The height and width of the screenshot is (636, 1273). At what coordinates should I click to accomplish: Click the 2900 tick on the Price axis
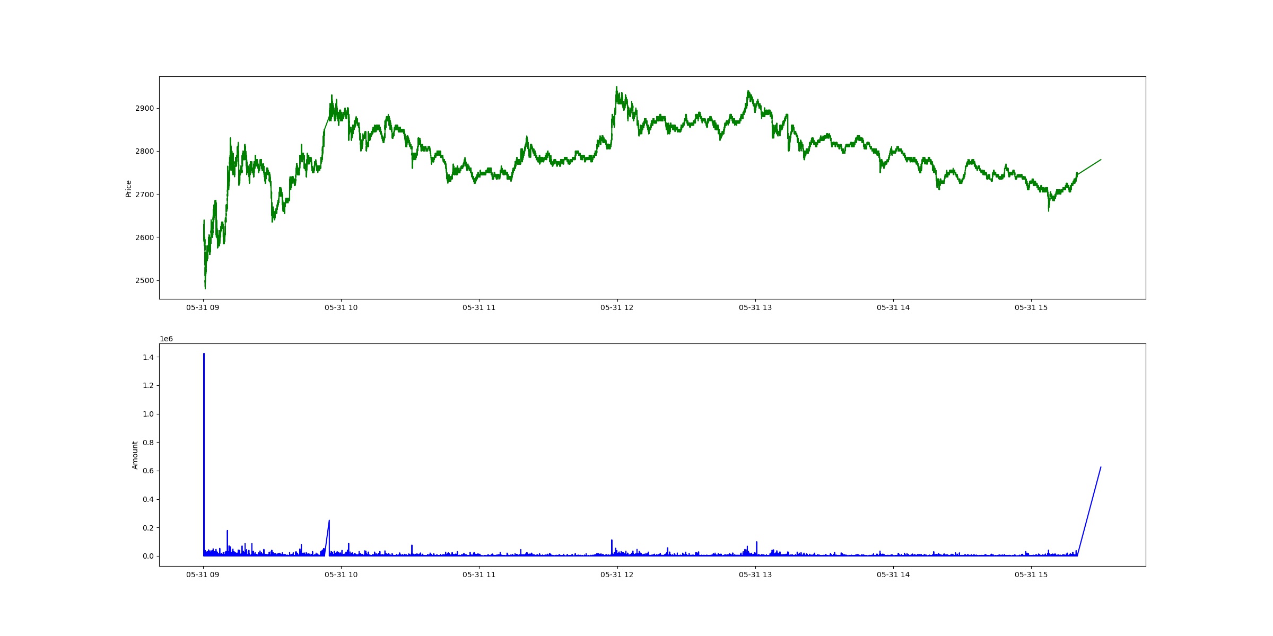(x=144, y=108)
